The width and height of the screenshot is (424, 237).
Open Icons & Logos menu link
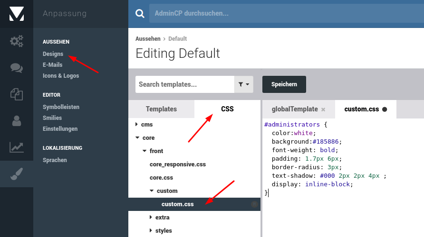pos(61,76)
